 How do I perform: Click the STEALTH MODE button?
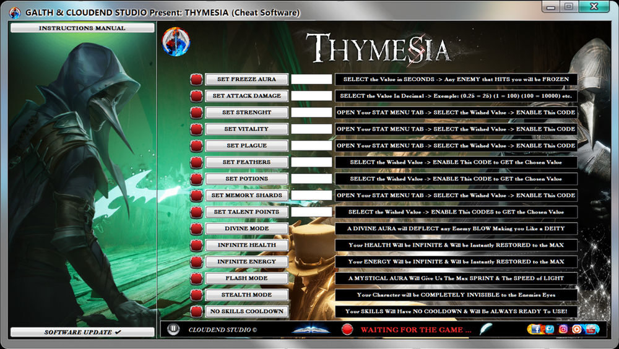tap(247, 295)
